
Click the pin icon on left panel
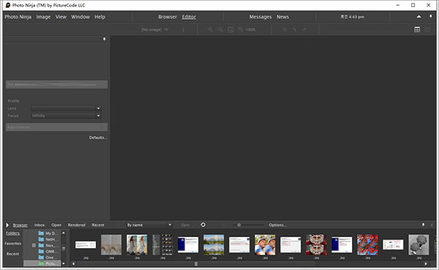click(105, 39)
